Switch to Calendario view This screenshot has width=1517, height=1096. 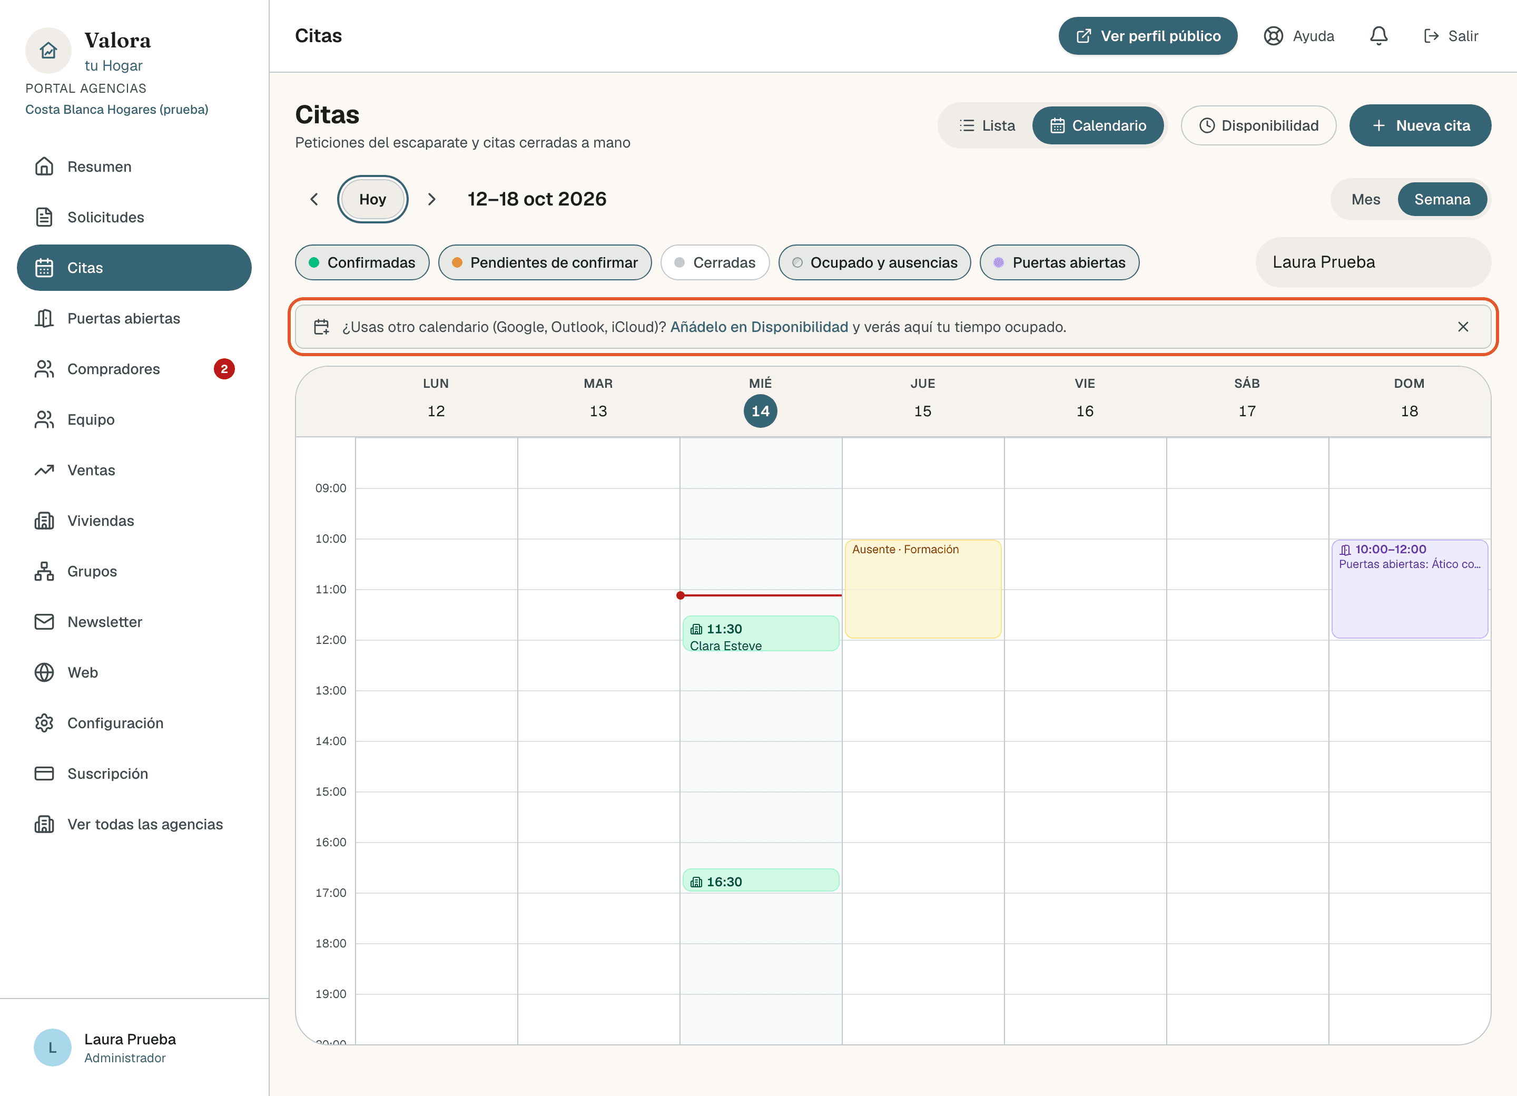(1098, 126)
